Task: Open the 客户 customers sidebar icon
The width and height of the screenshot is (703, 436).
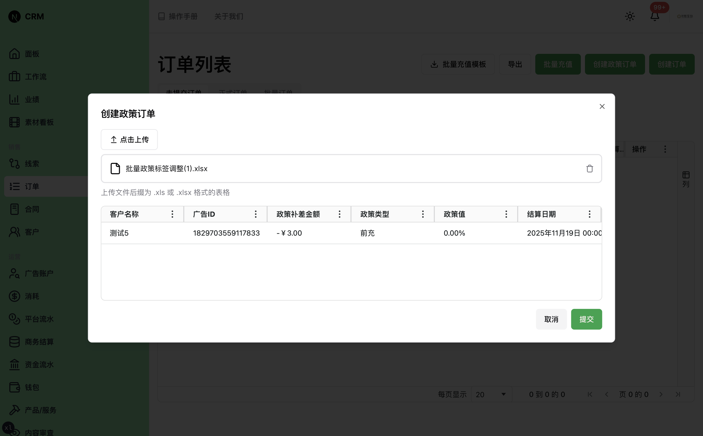Action: click(15, 232)
